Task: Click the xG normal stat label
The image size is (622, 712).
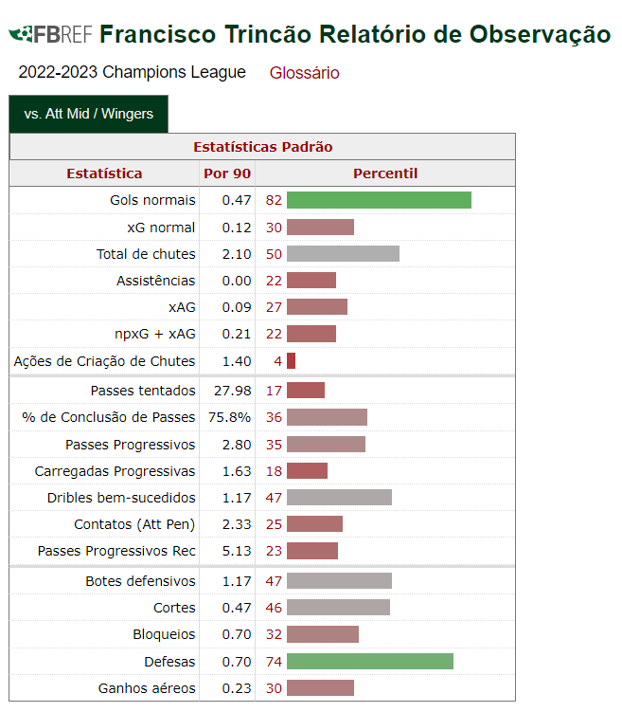Action: click(161, 228)
